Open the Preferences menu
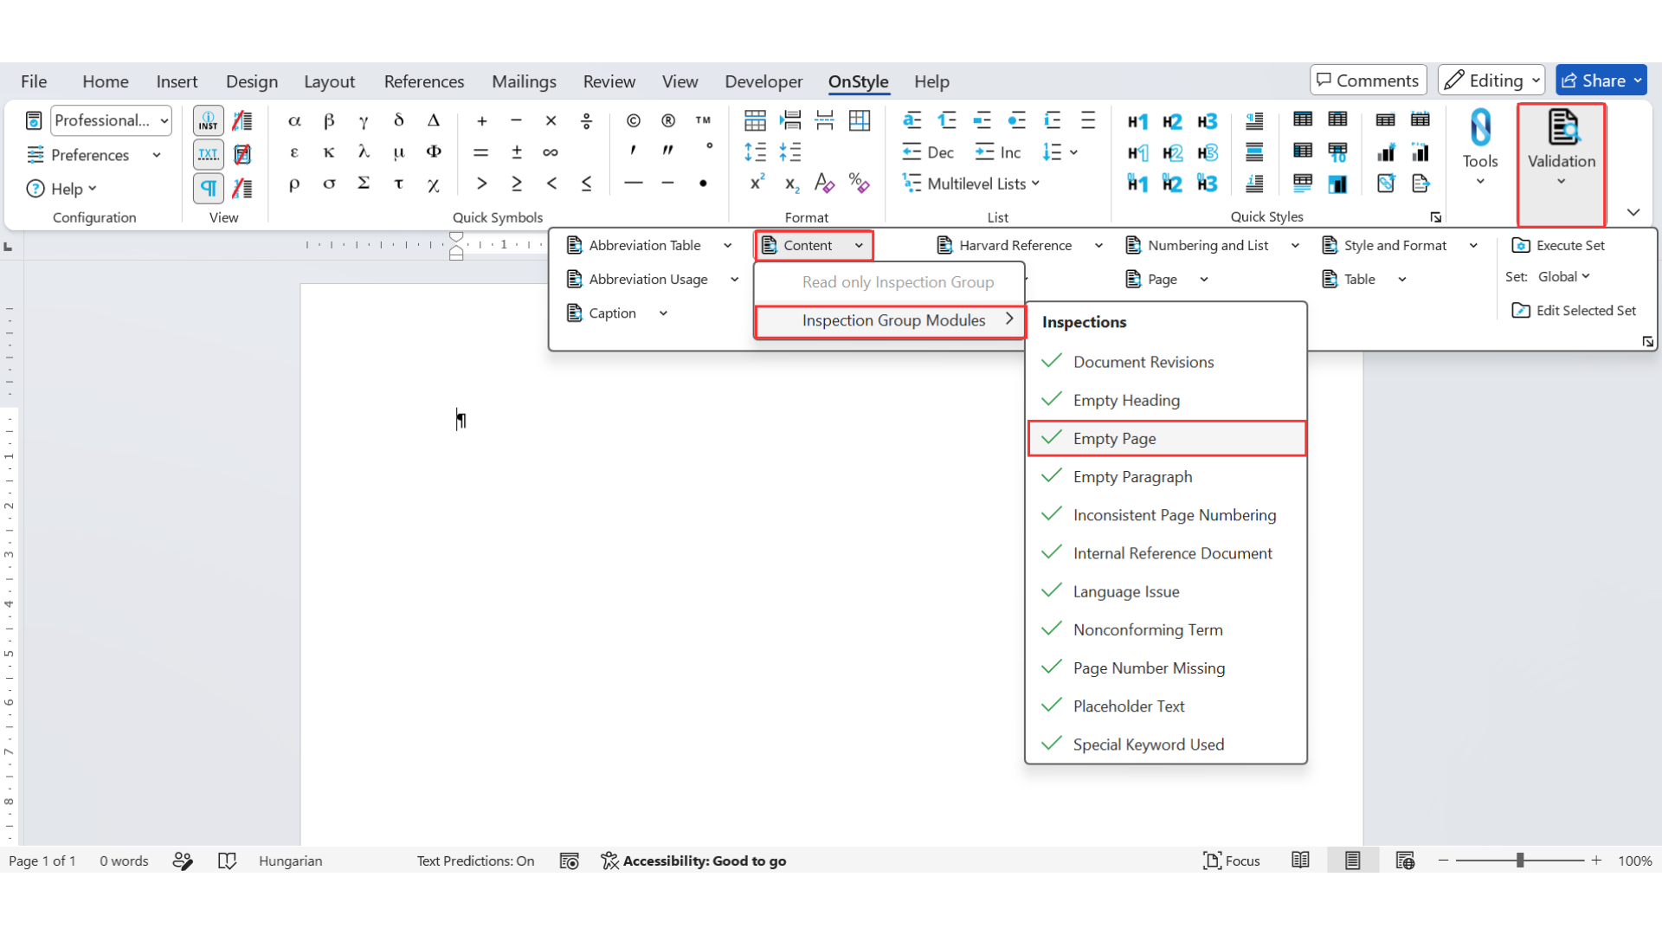This screenshot has height=935, width=1662. [94, 155]
